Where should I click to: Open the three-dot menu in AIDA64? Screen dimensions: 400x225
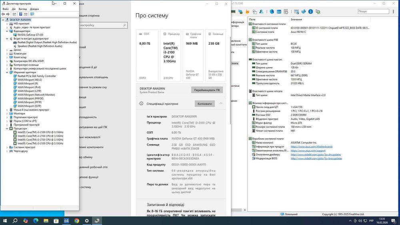pos(393,12)
